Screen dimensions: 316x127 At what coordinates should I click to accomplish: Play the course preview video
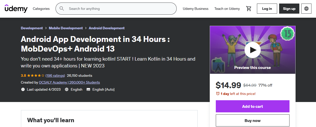(x=253, y=50)
